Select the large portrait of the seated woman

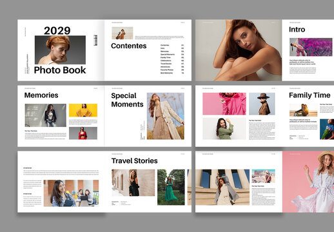(239, 50)
